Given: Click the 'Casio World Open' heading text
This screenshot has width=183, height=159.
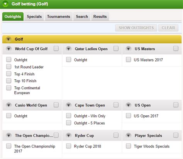Looking at the screenshot, I should click(x=31, y=105).
